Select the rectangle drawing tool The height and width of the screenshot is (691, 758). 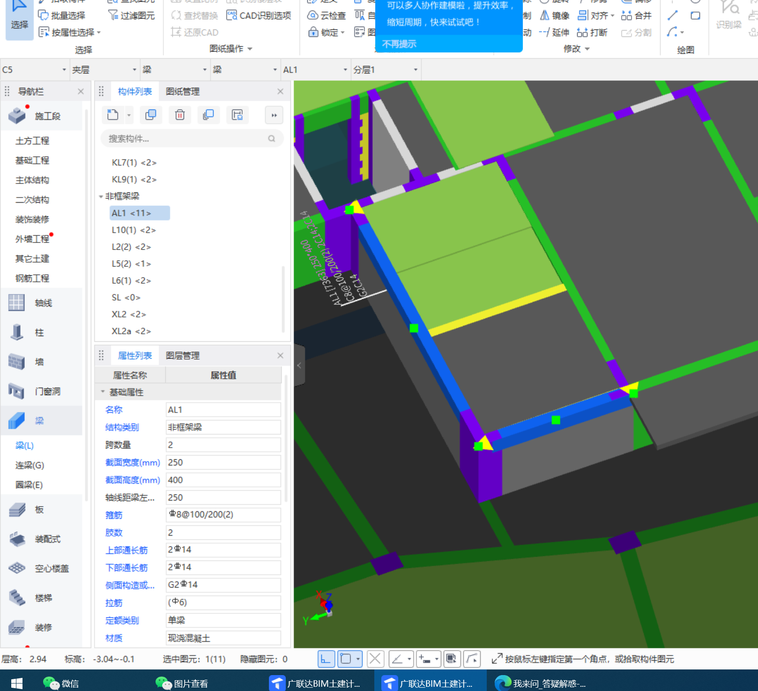pyautogui.click(x=696, y=15)
